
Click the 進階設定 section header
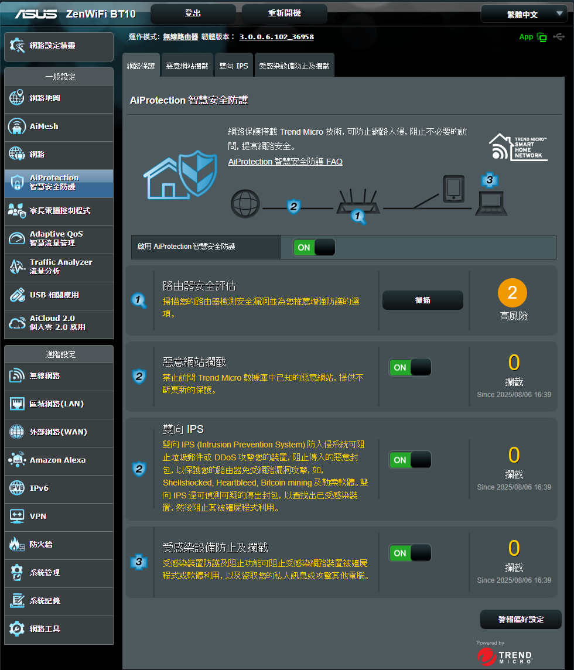60,354
